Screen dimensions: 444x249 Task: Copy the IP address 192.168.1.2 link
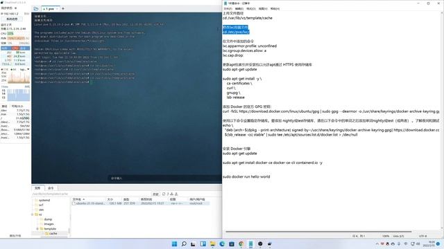26,14
